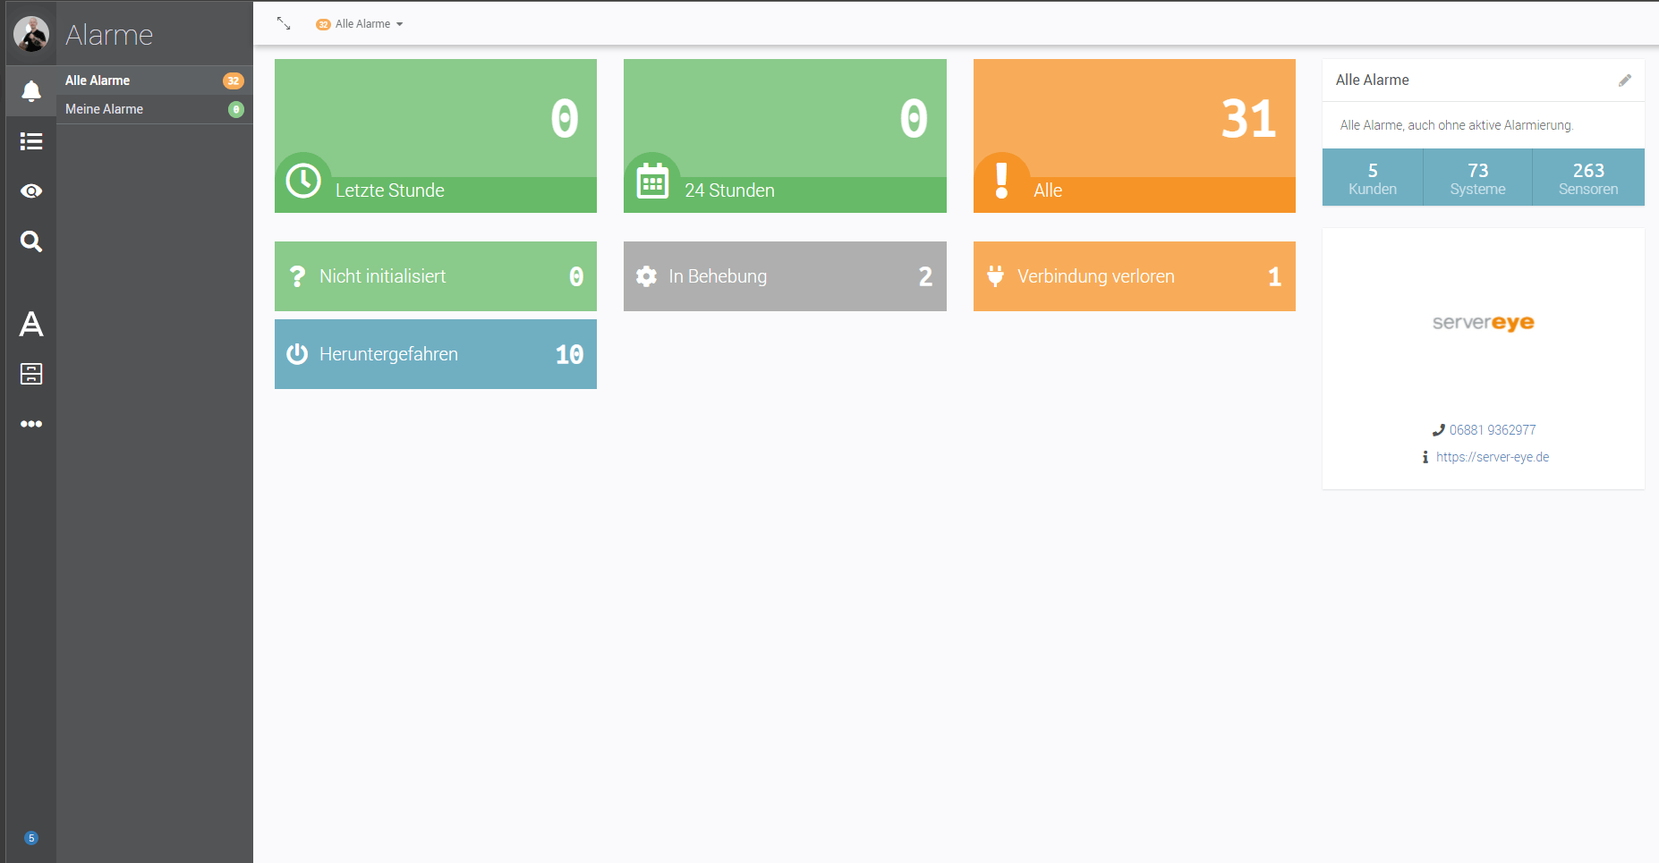Select Alle Alarme in the side menu
The width and height of the screenshot is (1659, 863).
[98, 80]
